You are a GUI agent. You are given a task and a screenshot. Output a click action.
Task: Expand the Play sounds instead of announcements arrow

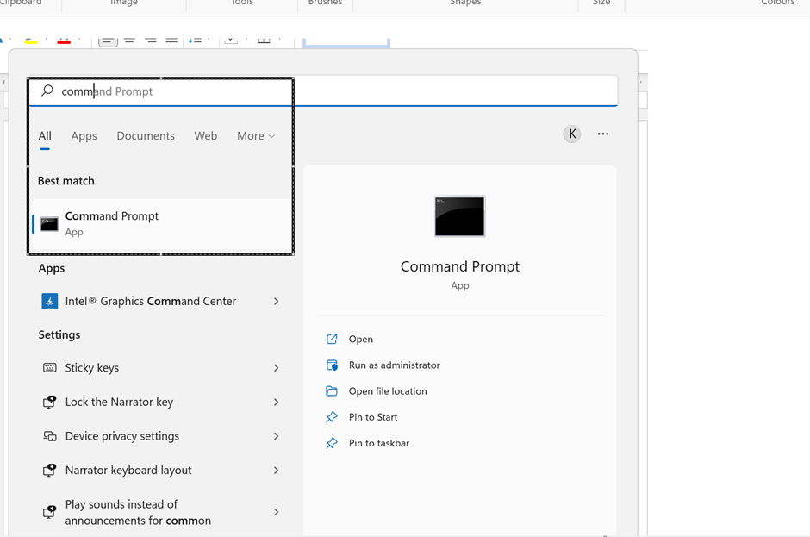277,512
